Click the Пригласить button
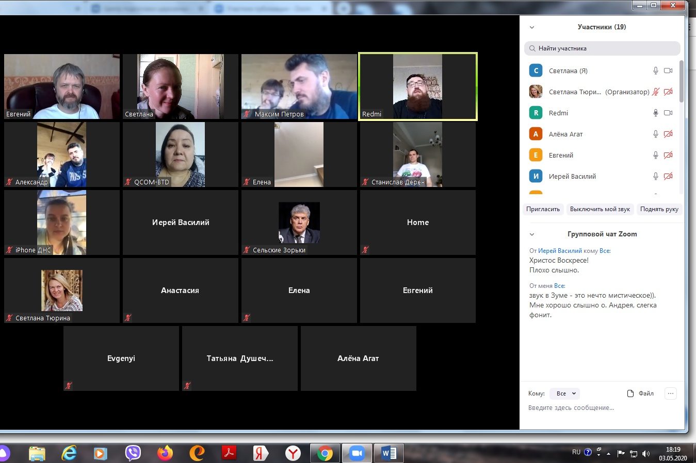Screen dimensions: 696x463 pos(543,209)
